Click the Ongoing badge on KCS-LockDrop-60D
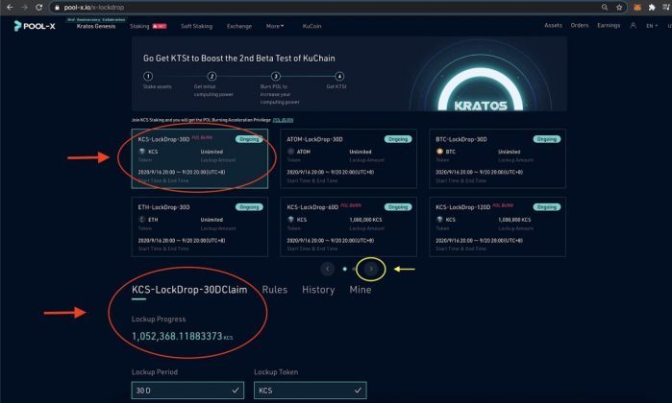 coord(398,207)
